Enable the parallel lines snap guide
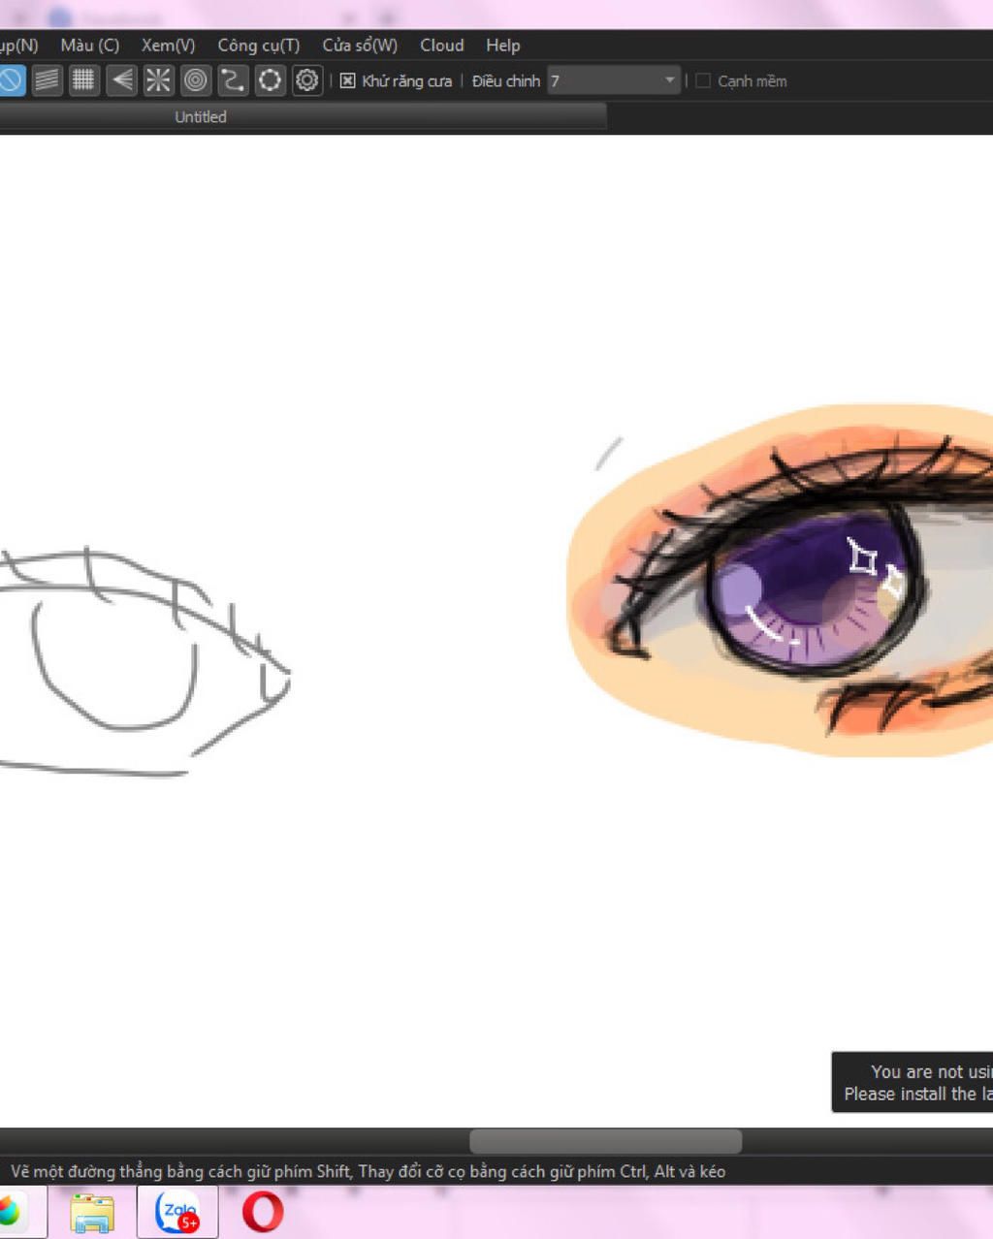Image resolution: width=993 pixels, height=1239 pixels. point(47,80)
